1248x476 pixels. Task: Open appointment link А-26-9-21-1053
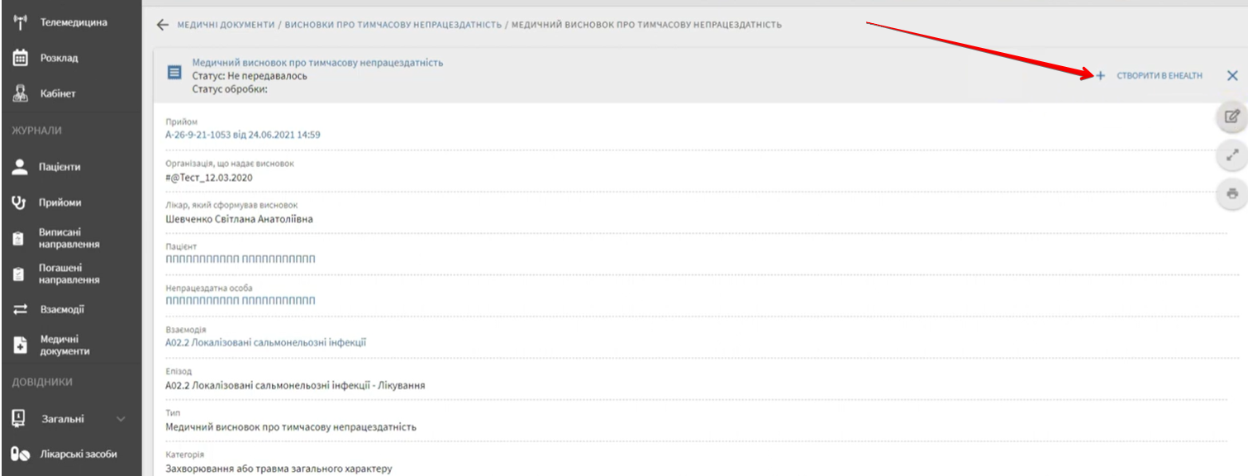pyautogui.click(x=243, y=135)
